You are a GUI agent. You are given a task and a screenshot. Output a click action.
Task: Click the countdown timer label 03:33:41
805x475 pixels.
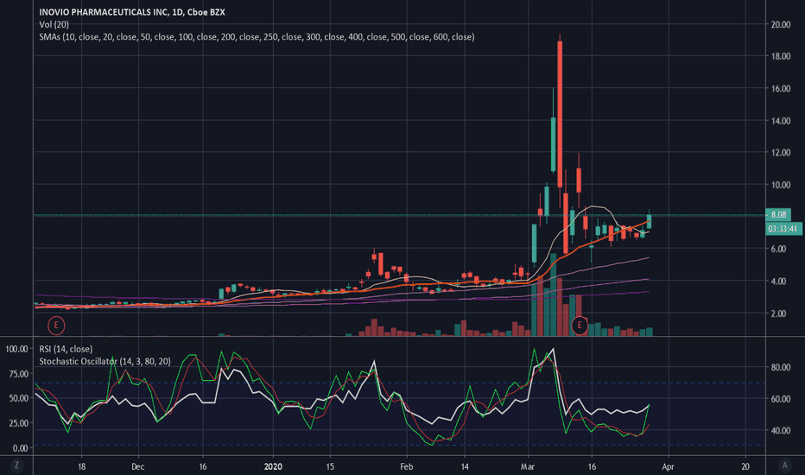tap(783, 229)
